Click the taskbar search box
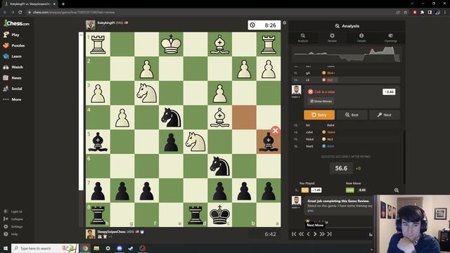 tap(44, 248)
